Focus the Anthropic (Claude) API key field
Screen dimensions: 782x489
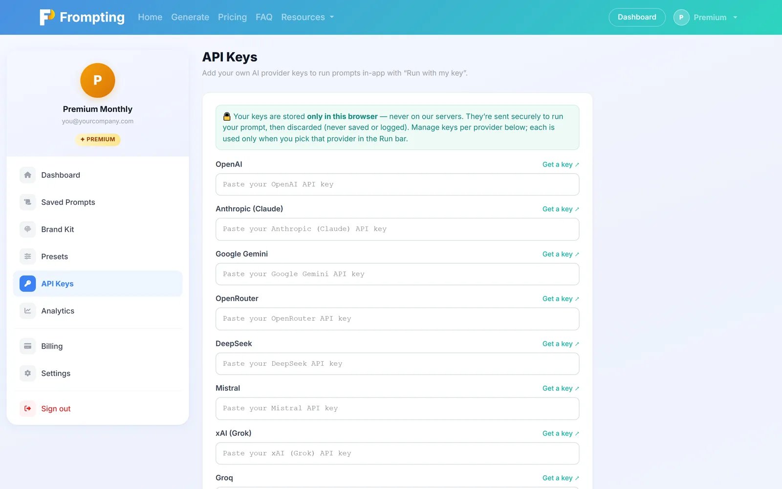397,229
